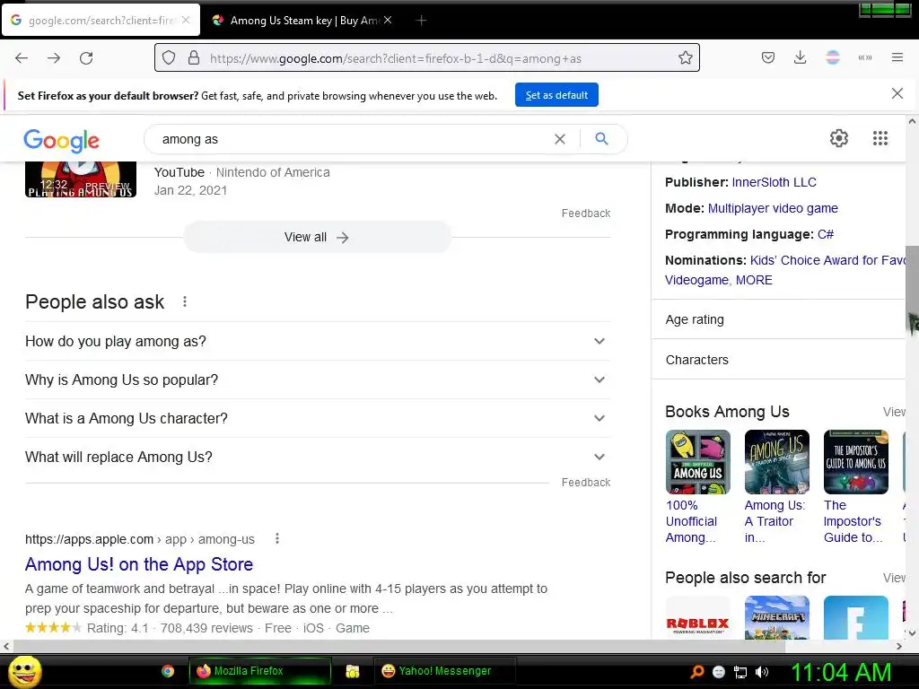Click the striped flag extension icon
Viewport: 919px width, 689px height.
(833, 57)
